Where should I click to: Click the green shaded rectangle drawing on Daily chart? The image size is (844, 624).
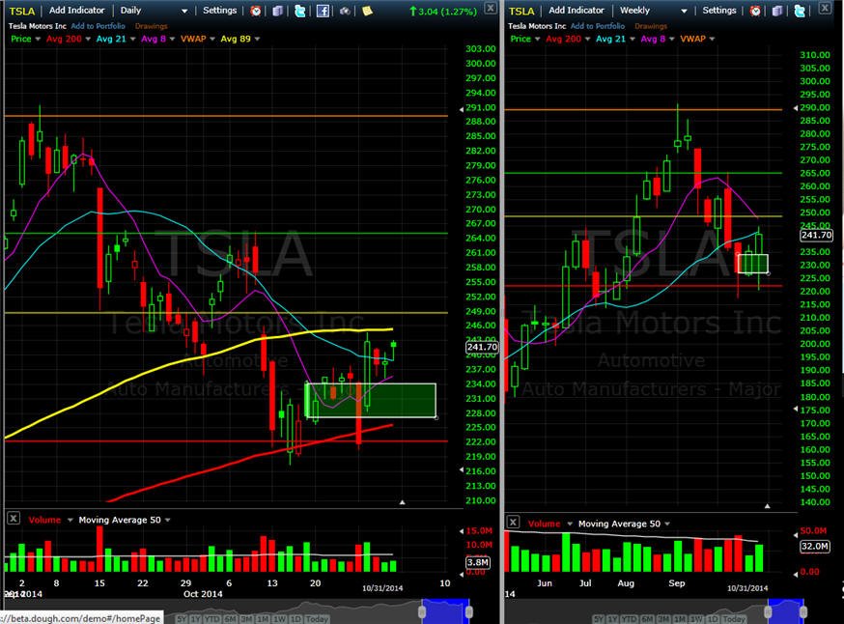tap(370, 400)
